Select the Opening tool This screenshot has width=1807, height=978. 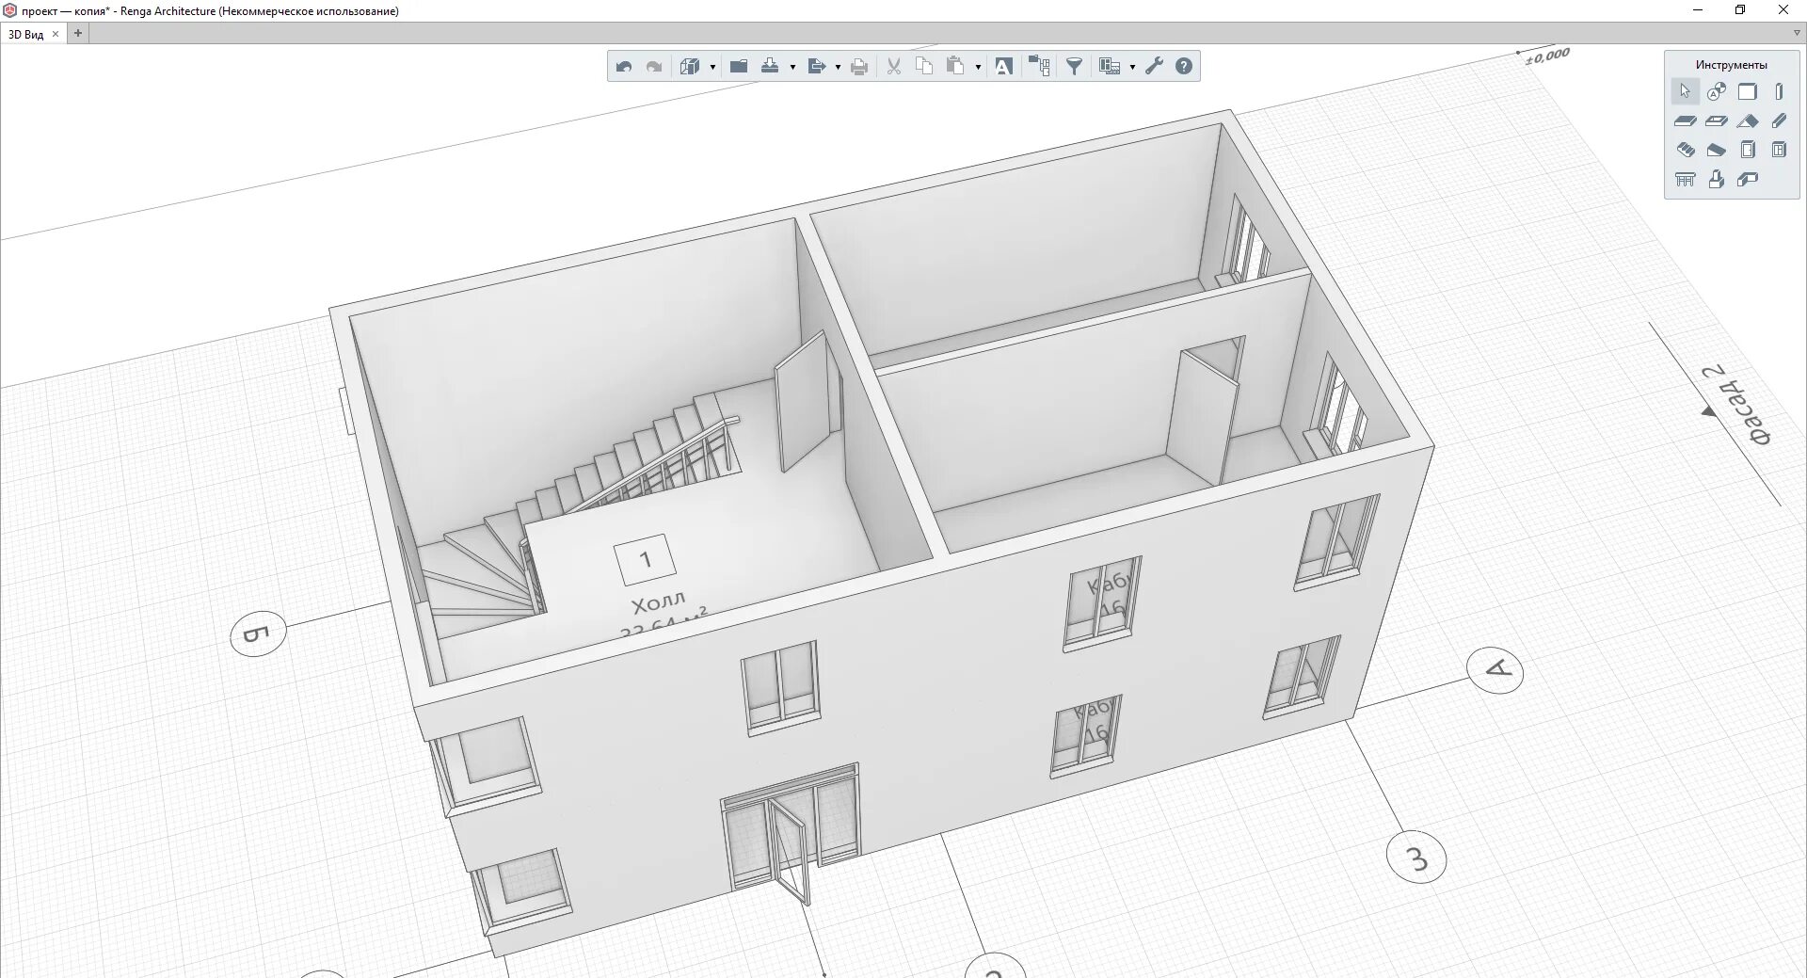point(1717,120)
